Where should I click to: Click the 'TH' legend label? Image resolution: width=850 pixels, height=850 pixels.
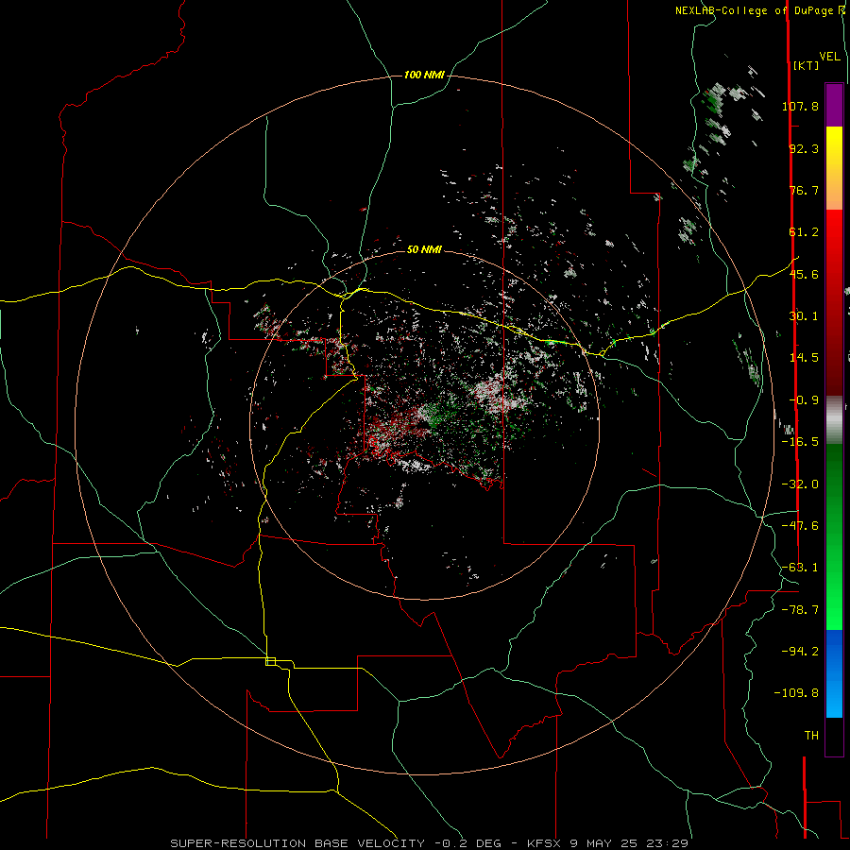811,736
